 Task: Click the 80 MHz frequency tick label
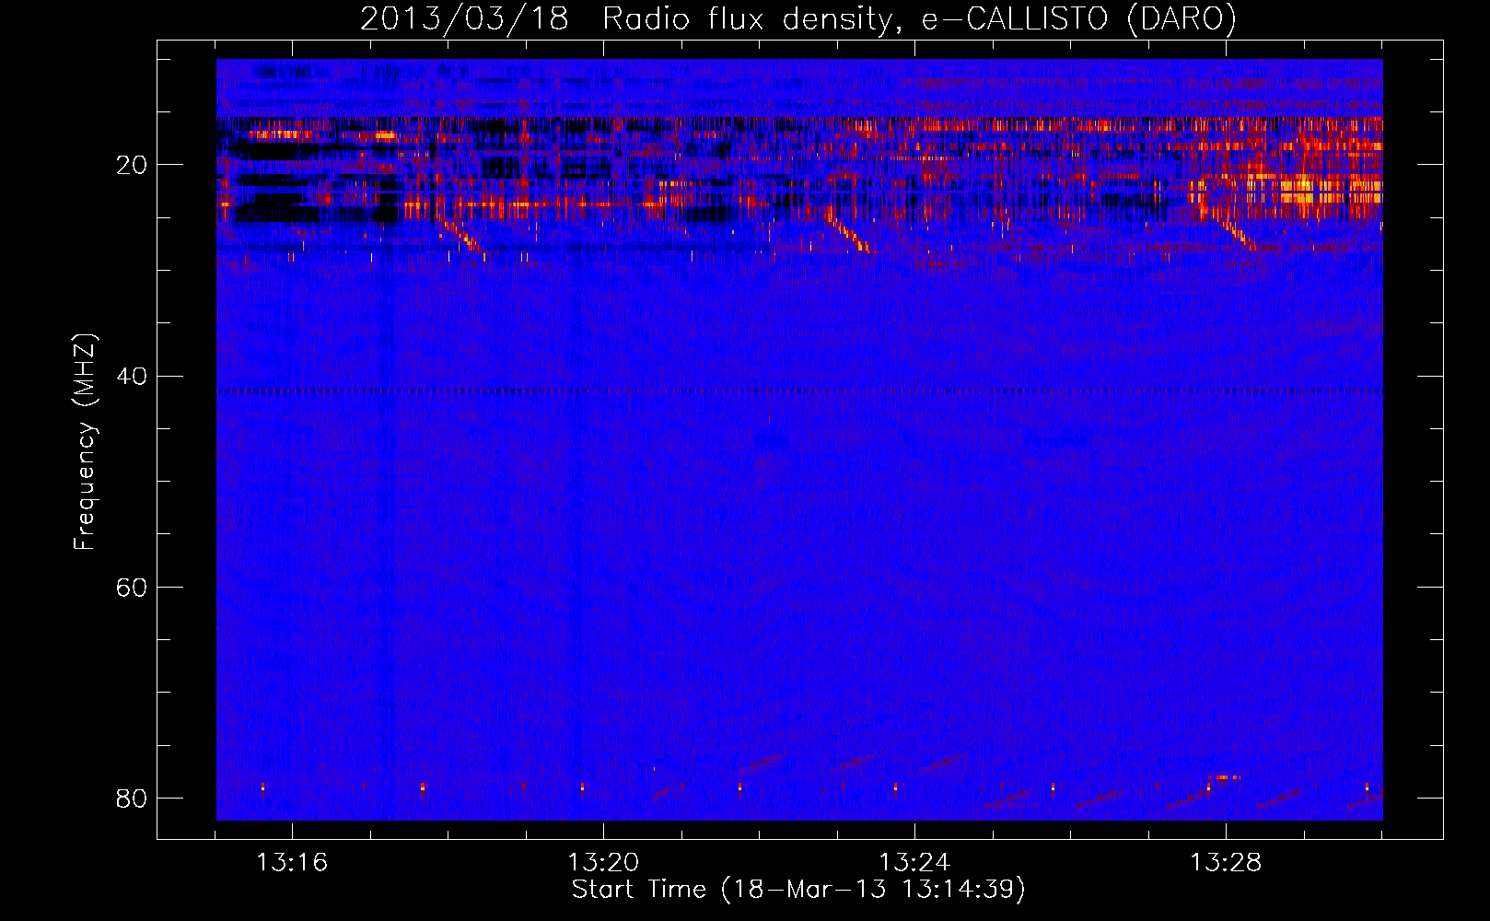pyautogui.click(x=132, y=798)
